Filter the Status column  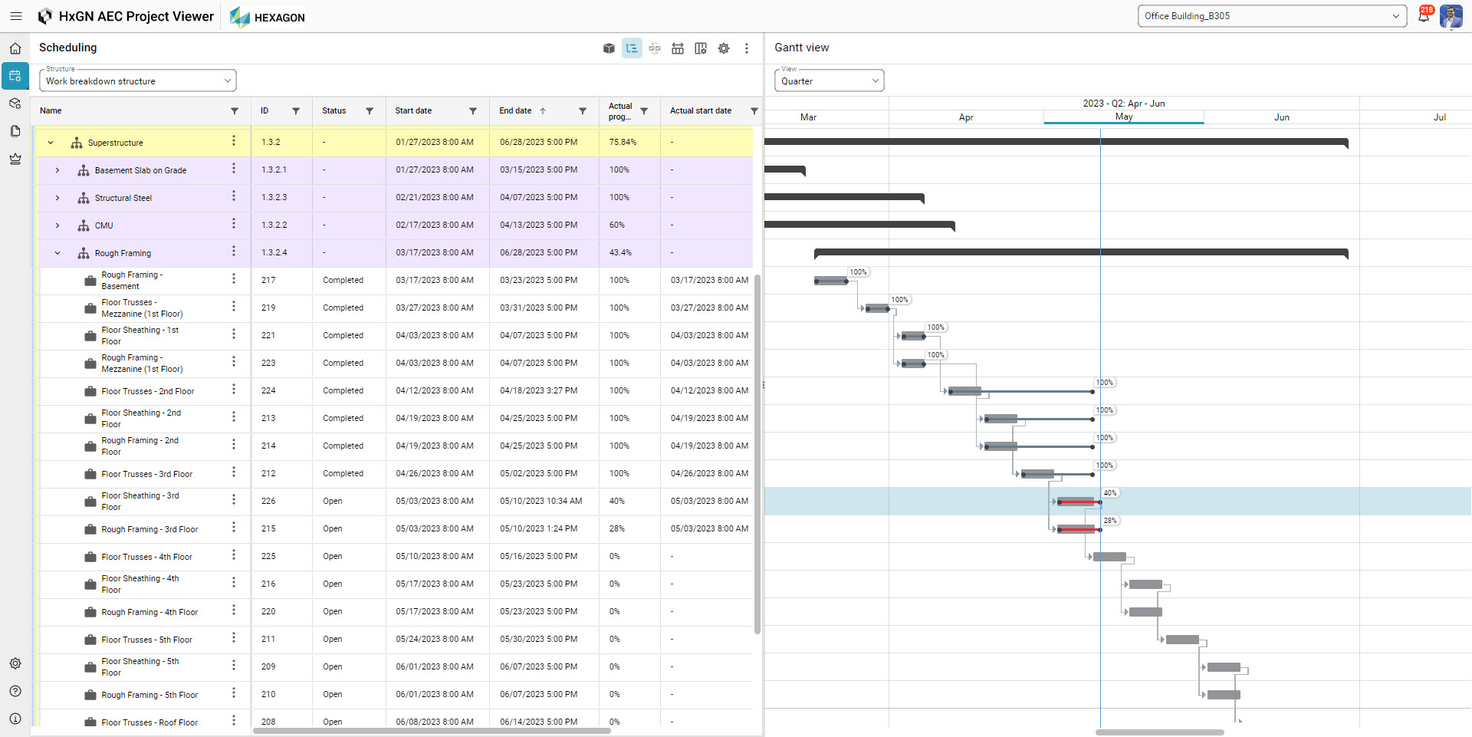click(x=370, y=111)
